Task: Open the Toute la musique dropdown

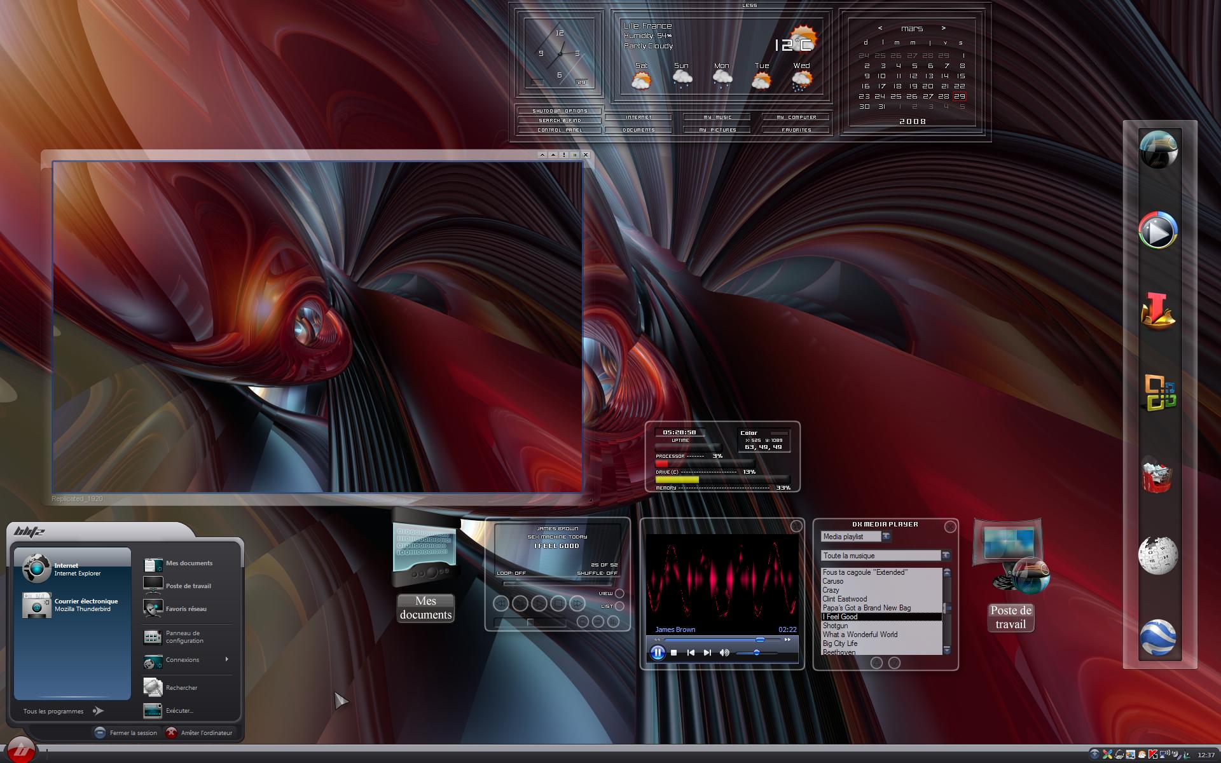Action: point(946,556)
